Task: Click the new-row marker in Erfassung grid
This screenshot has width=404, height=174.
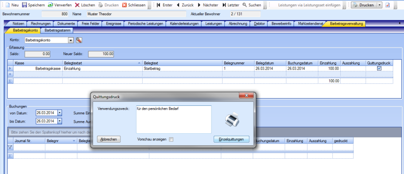Action: tap(10, 74)
